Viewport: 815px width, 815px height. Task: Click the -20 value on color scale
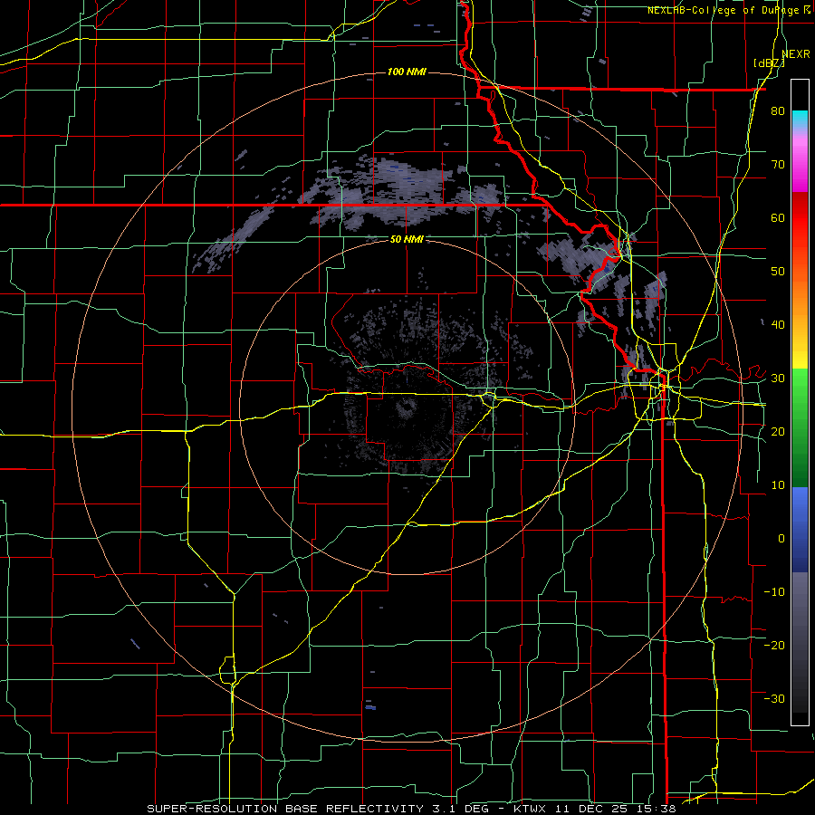point(774,645)
